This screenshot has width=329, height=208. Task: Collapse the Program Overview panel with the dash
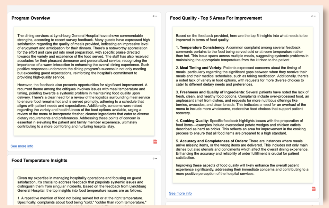(156, 16)
